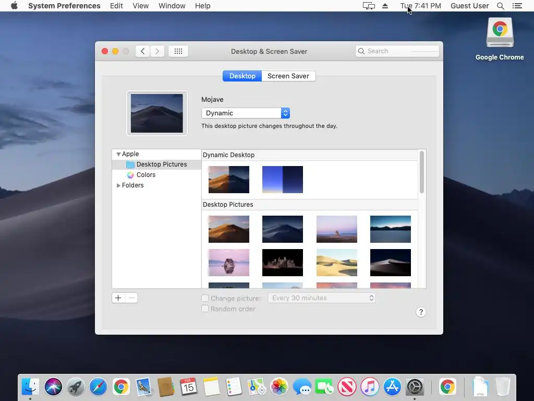Open the Edit menu
534x401 pixels.
116,6
